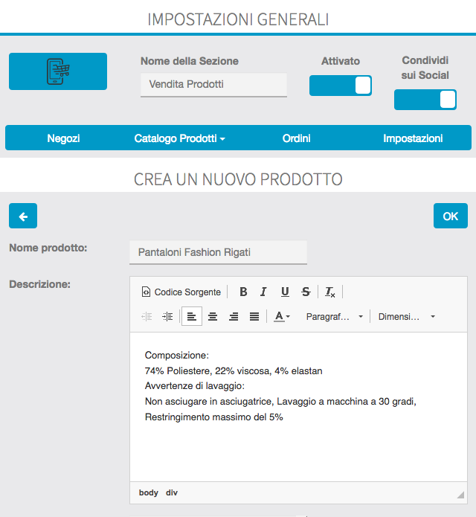Screen dimensions: 476x517
Task: Toggle the Attivato switch
Action: click(x=341, y=86)
